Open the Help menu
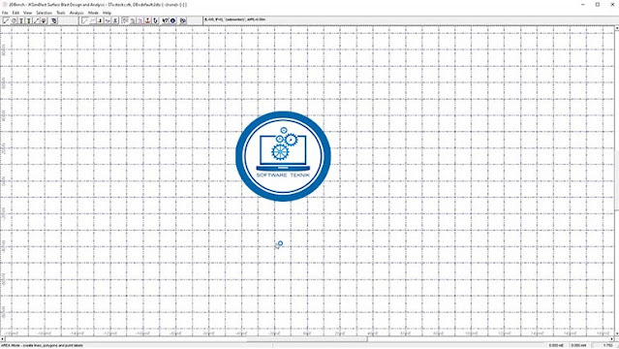 pos(107,13)
